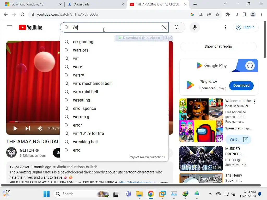This screenshot has height=200, width=267.
Task: Click the page vertical scrollbar
Action: click(265, 40)
